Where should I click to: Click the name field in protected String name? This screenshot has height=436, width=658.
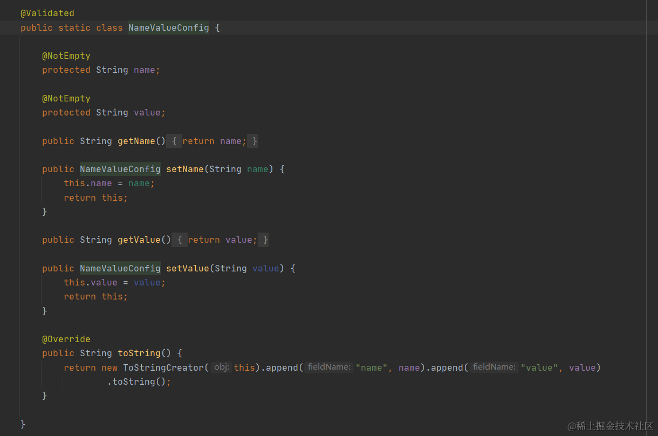click(144, 70)
